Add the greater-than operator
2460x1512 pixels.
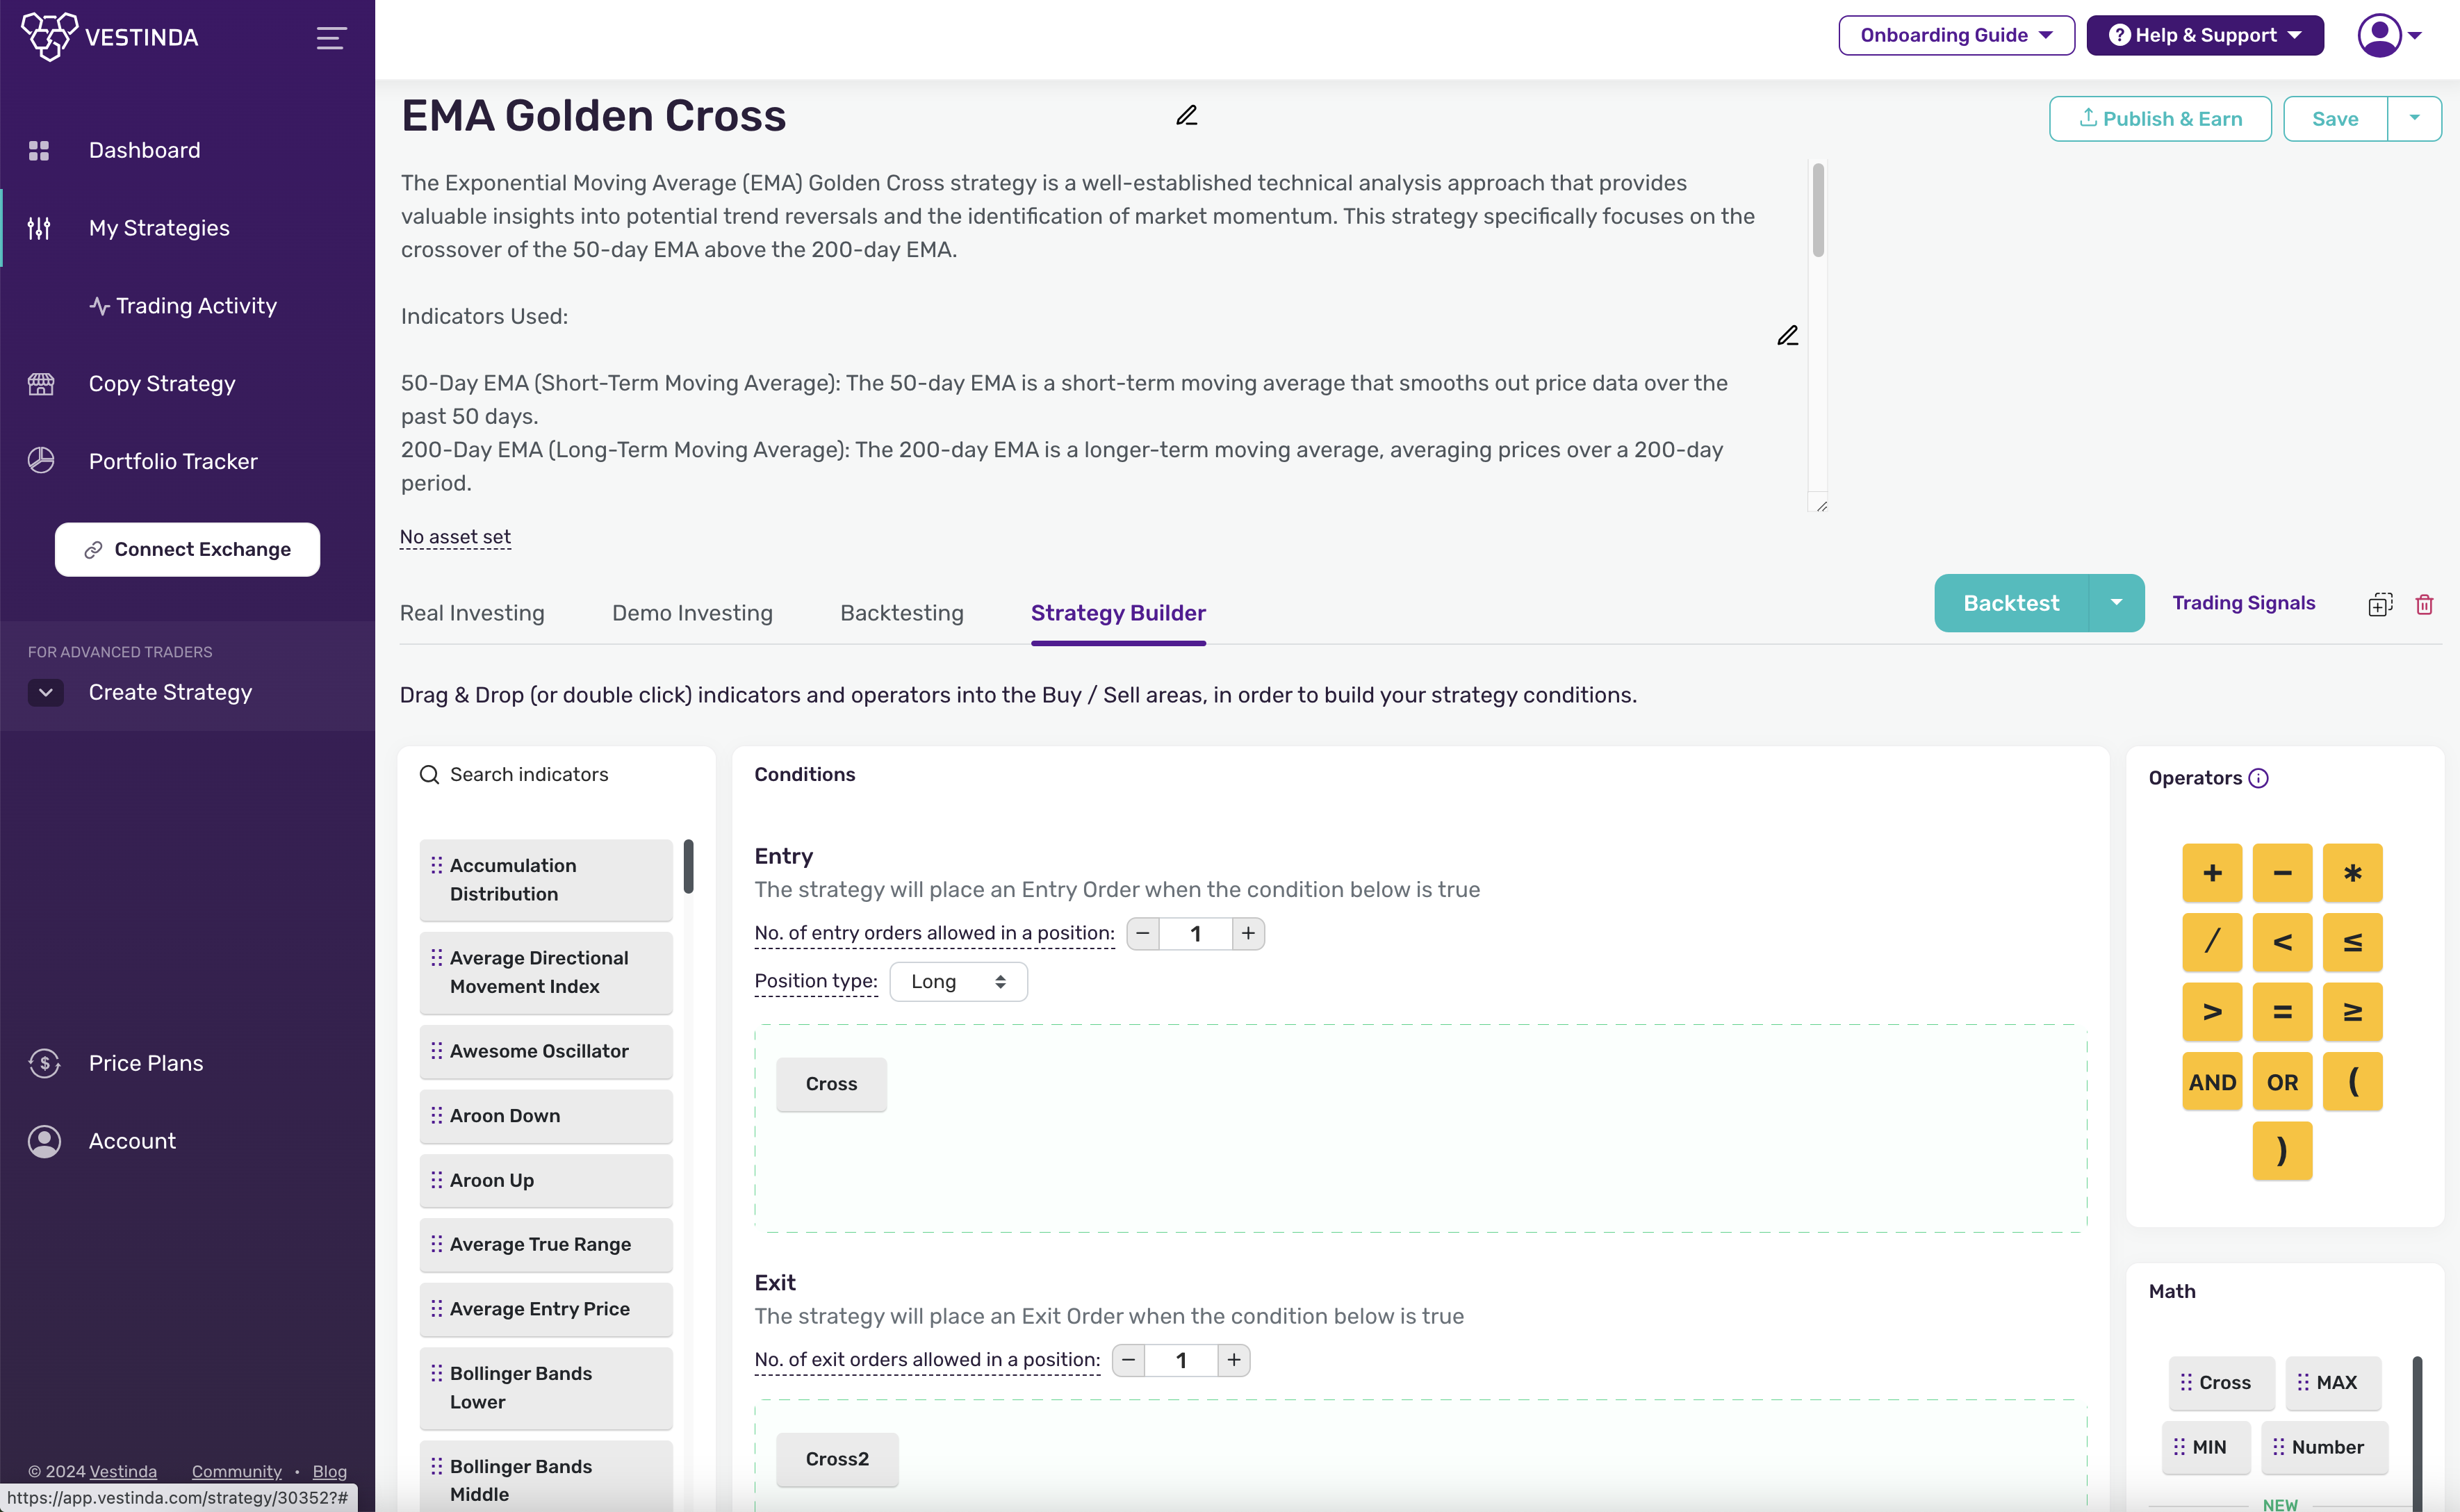click(x=2213, y=1012)
